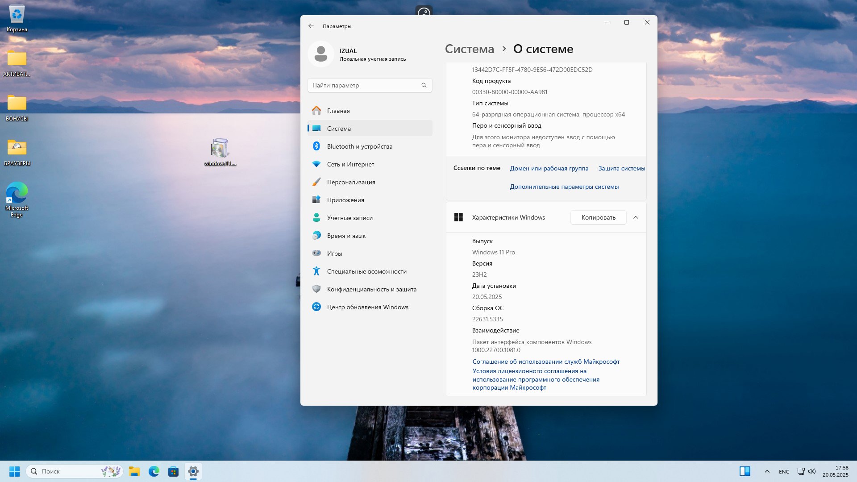The image size is (857, 482).
Task: Launch Edge from the taskbar
Action: pos(154,471)
